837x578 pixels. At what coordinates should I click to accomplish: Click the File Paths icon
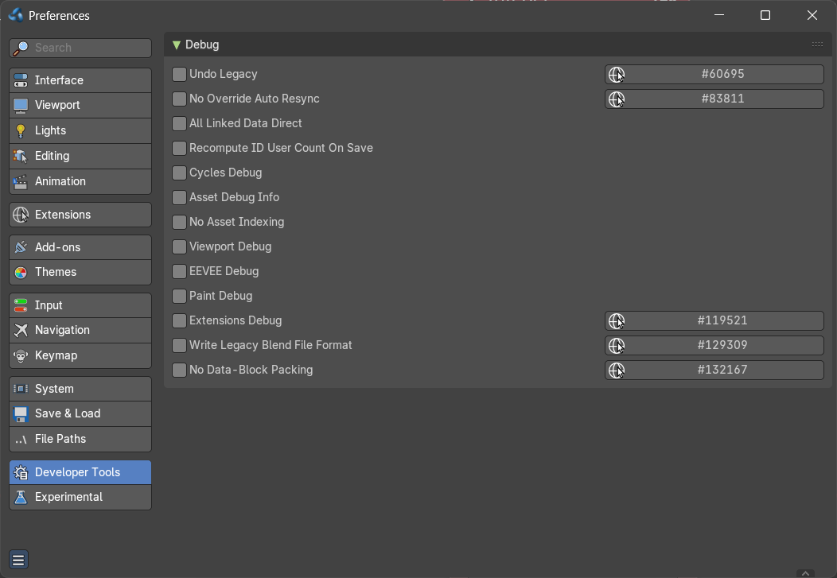click(x=21, y=440)
